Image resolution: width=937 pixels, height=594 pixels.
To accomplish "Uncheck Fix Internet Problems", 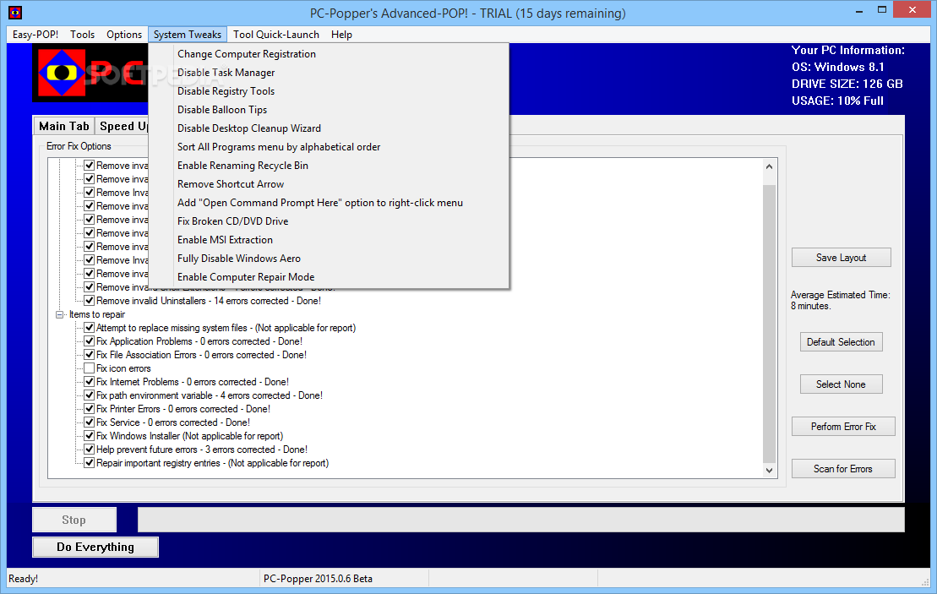I will 89,382.
